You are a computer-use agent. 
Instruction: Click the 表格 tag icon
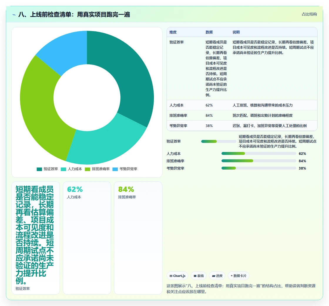(x=195, y=276)
